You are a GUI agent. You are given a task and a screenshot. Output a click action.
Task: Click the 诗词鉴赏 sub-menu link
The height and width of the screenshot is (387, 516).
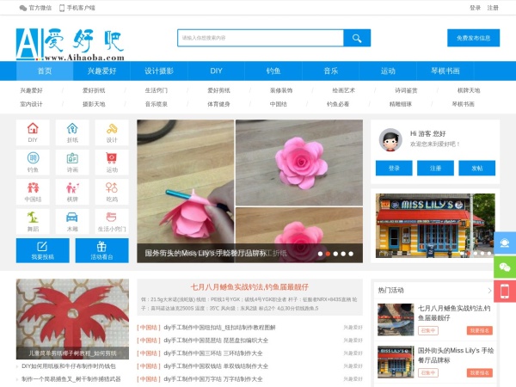tap(406, 90)
